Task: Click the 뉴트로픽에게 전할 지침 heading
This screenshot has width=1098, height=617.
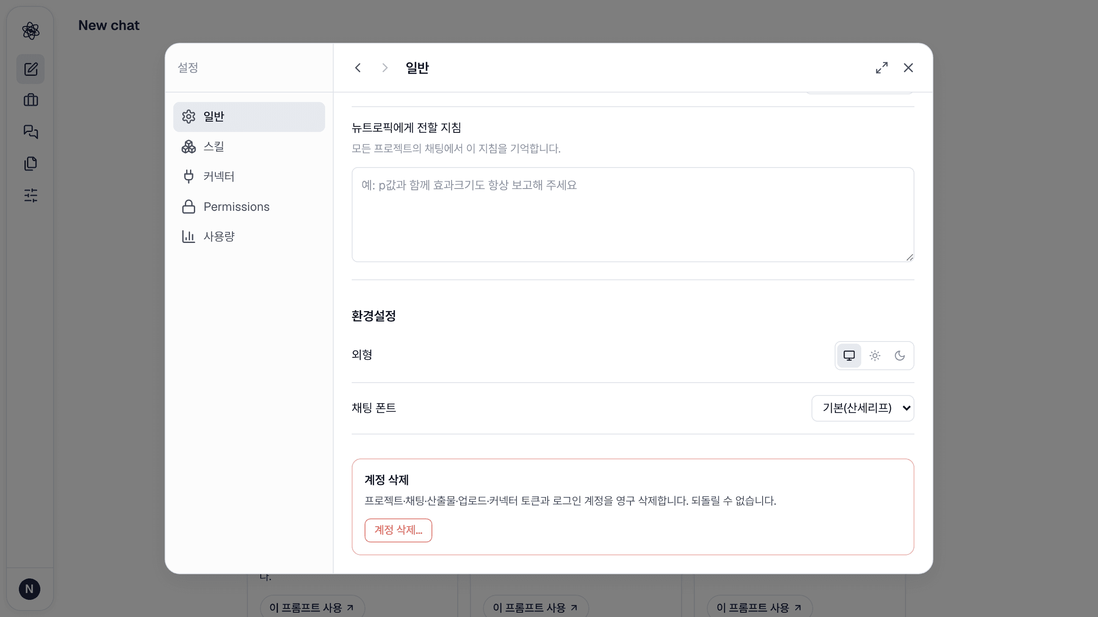Action: 406,128
